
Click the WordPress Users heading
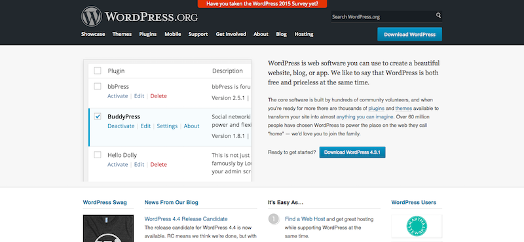414,202
